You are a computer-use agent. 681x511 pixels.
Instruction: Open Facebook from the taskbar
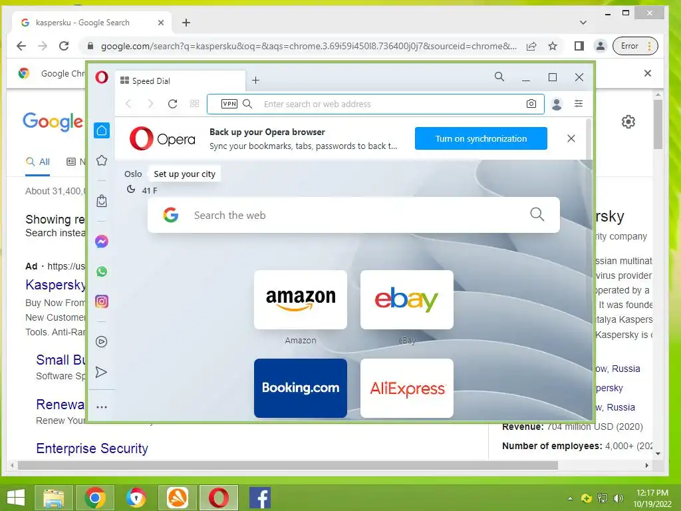[x=260, y=498]
